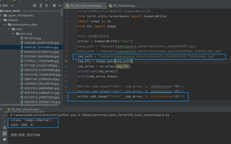Image resolution: width=231 pixels, height=144 pixels.
Task: Place cursor in img_path string on line 10
Action: [x=156, y=56]
